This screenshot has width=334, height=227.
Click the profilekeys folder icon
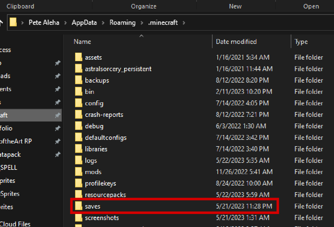point(79,183)
